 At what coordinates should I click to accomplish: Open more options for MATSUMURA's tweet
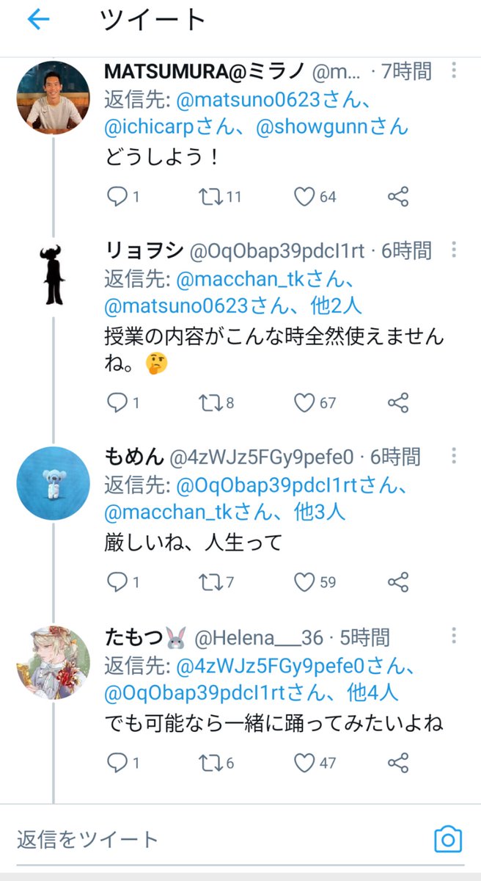tap(454, 70)
